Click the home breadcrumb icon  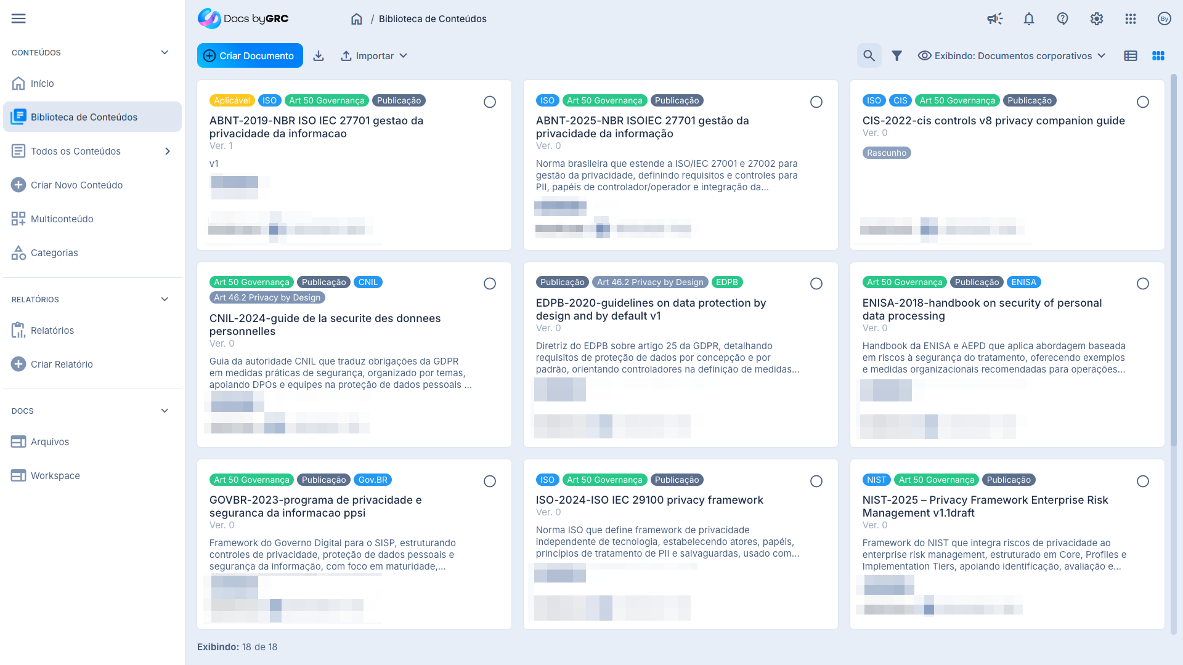pyautogui.click(x=357, y=19)
